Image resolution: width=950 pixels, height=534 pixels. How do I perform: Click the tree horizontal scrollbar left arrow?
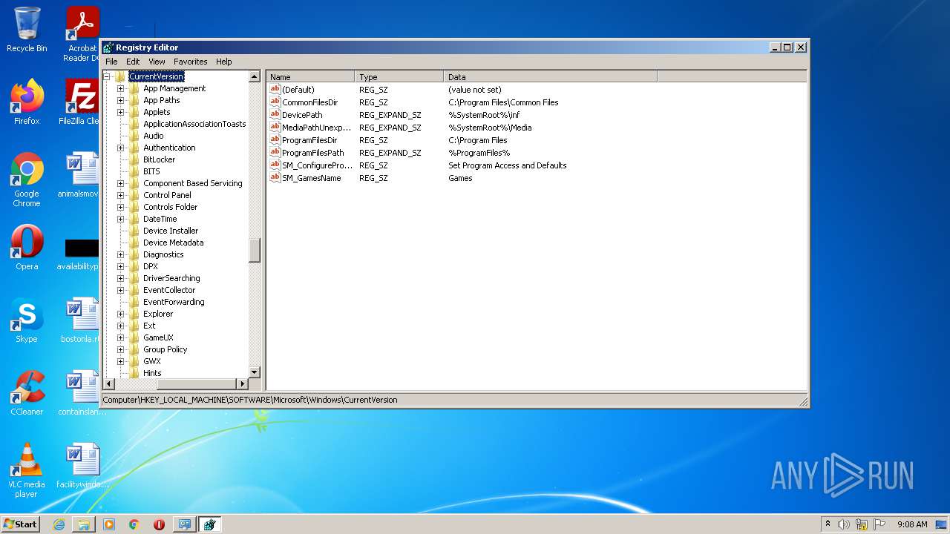(x=109, y=383)
